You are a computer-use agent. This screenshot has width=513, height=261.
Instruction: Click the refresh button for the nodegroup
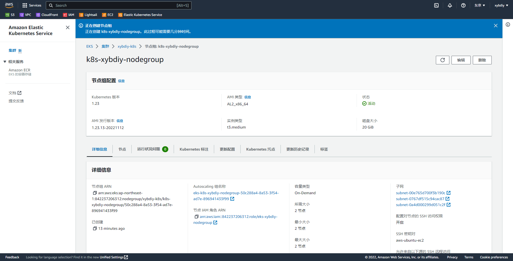point(443,60)
